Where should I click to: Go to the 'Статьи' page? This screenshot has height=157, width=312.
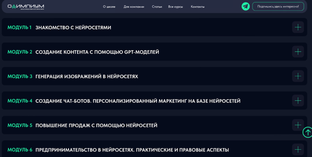click(x=157, y=6)
